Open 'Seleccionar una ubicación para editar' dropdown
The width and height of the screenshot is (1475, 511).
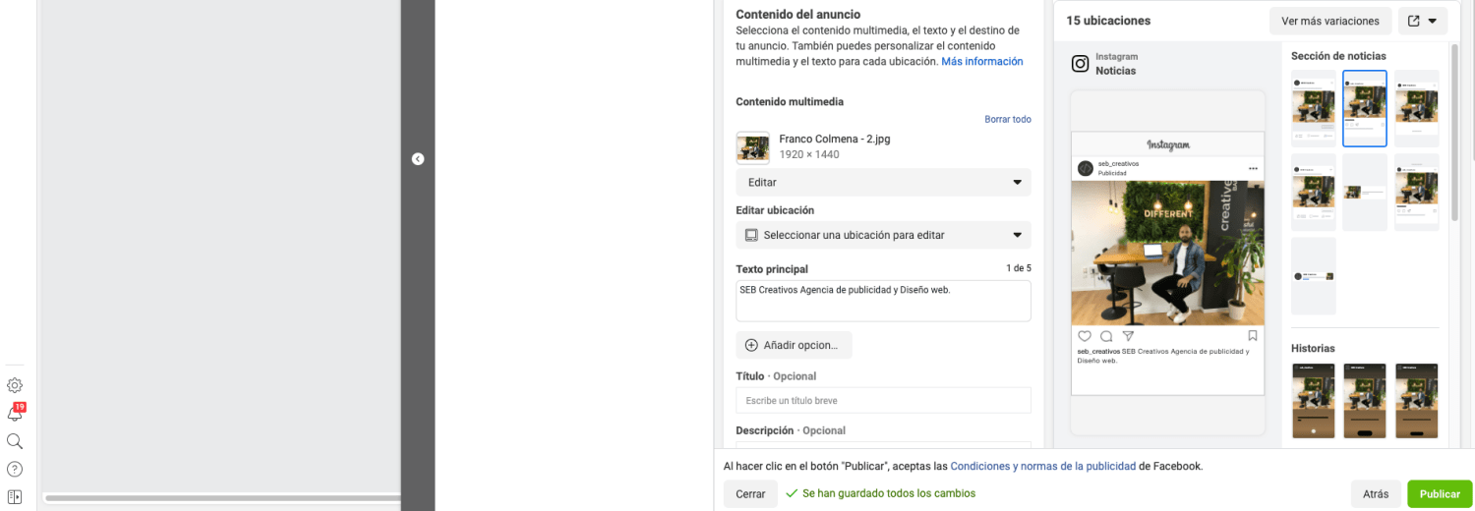click(x=883, y=235)
